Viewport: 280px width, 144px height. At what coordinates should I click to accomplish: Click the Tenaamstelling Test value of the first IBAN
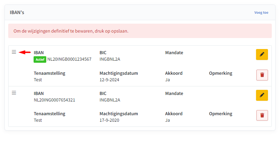pos(38,80)
